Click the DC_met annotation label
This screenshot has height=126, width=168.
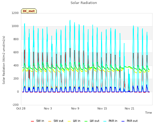pyautogui.click(x=29, y=11)
